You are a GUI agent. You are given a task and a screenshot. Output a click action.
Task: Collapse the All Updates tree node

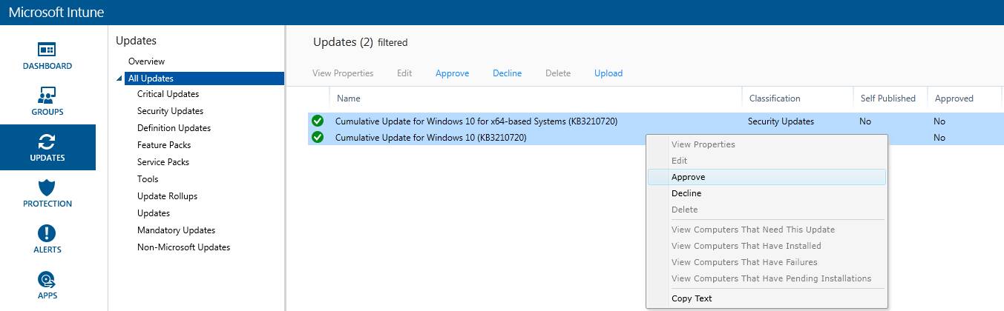(119, 78)
